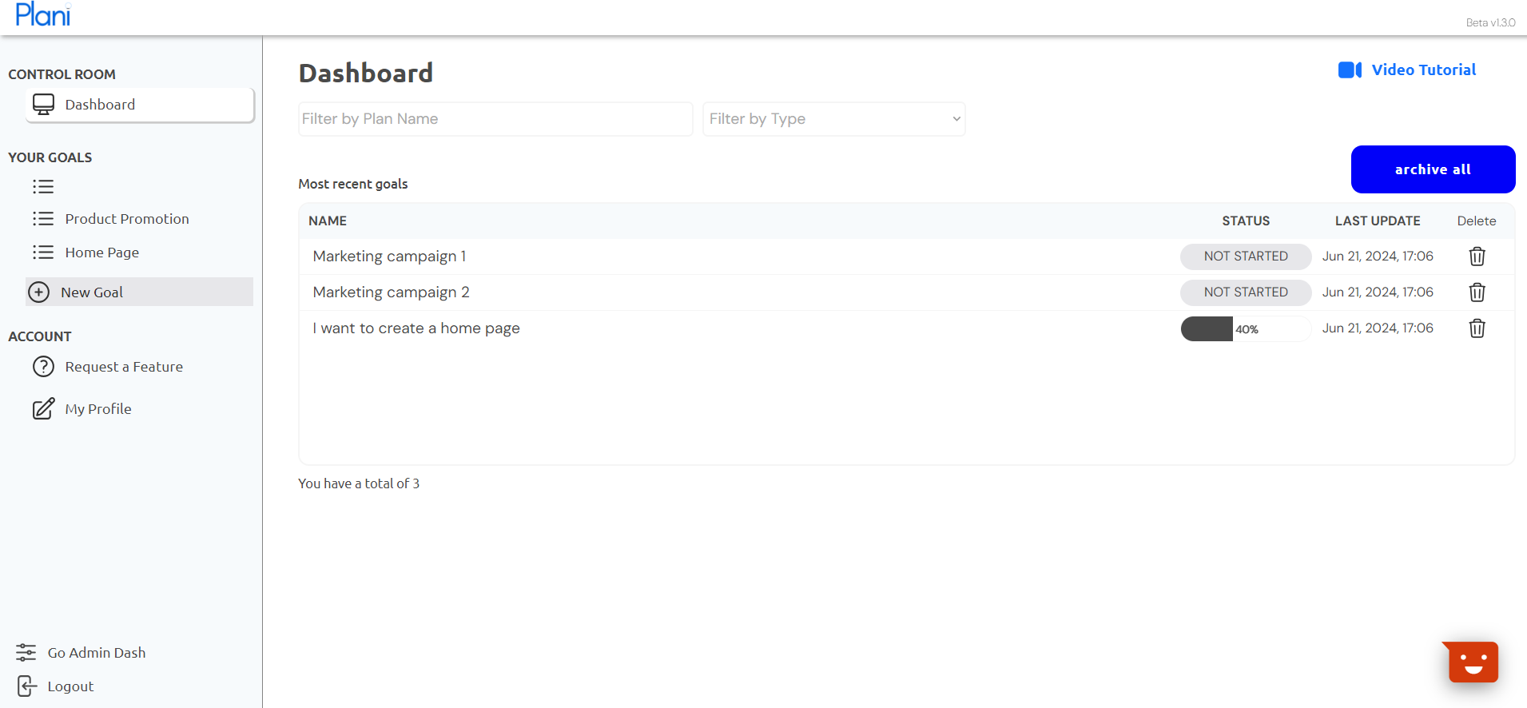Click the NAME column header
Screen dimensions: 1527x708
[x=328, y=221]
